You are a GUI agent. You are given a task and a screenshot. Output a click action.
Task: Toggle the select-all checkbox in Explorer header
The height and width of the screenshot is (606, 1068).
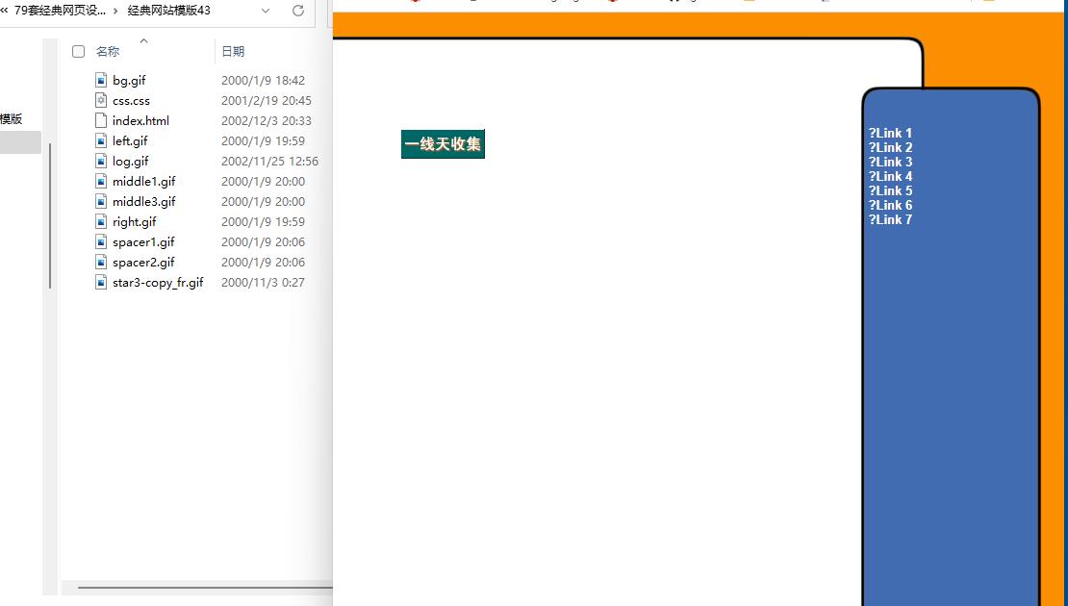78,51
